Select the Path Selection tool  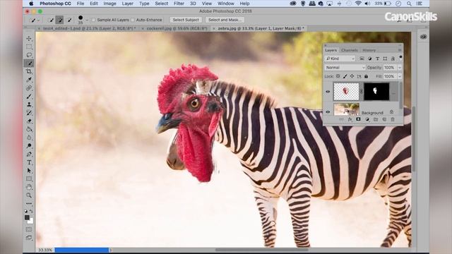click(29, 171)
